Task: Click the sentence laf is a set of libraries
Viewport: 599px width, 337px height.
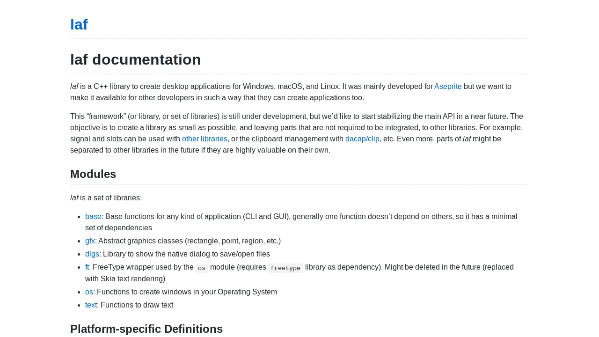Action: [x=106, y=198]
